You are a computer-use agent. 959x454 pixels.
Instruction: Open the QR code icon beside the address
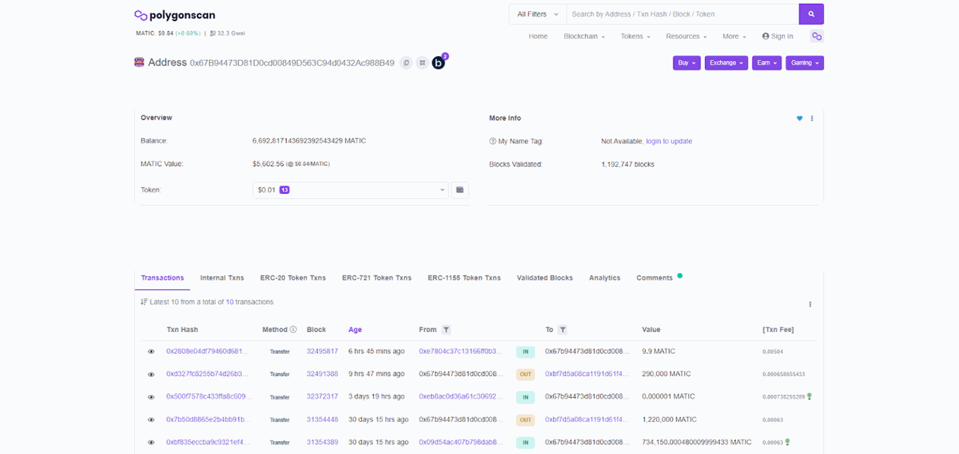coord(422,63)
